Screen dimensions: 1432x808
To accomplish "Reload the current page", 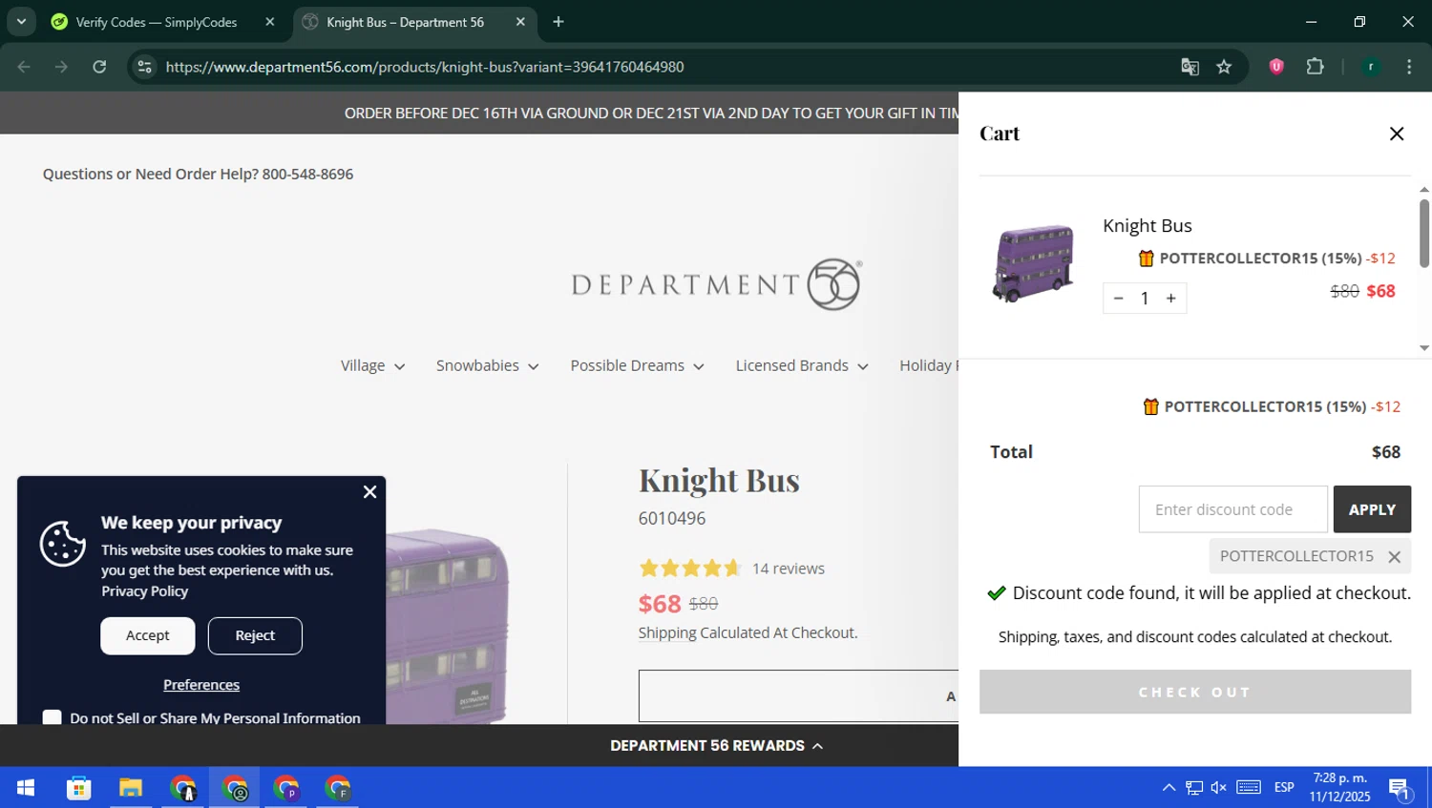I will pyautogui.click(x=99, y=67).
